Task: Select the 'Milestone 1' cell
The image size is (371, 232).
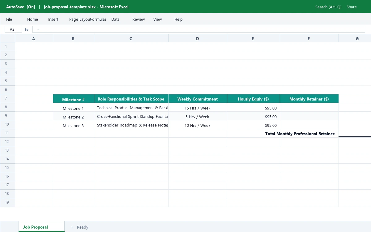Action: tap(74, 107)
